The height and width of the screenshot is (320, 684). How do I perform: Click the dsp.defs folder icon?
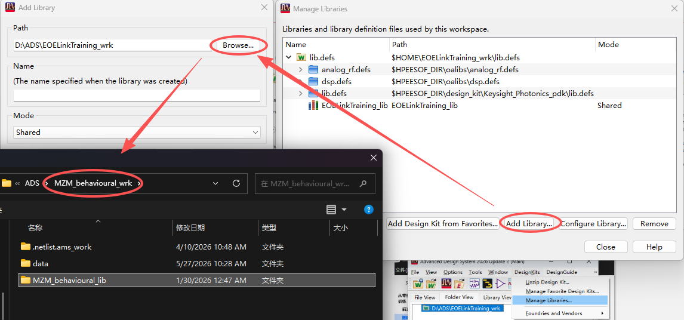coord(313,82)
